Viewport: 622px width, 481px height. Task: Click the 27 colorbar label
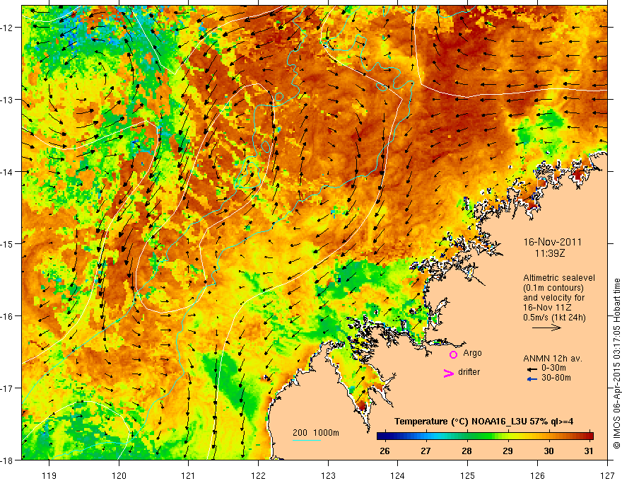[x=426, y=451]
